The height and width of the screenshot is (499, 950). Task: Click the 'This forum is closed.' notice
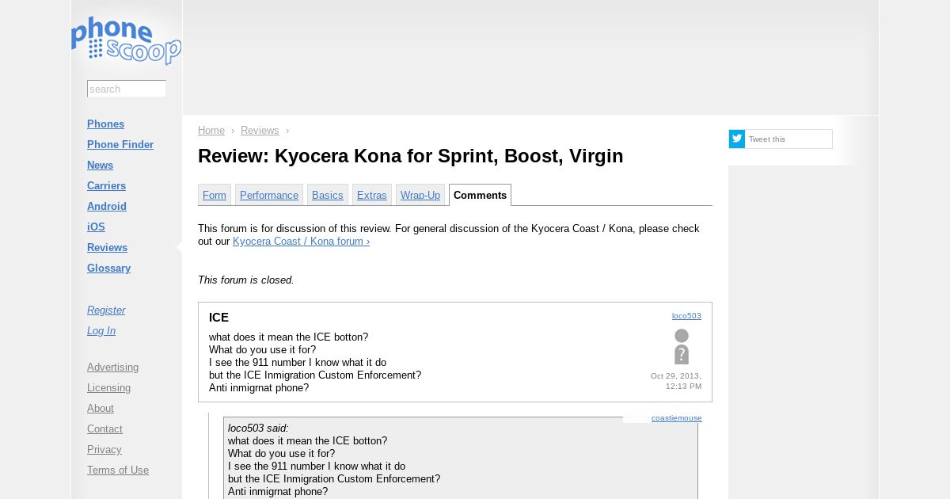(245, 280)
